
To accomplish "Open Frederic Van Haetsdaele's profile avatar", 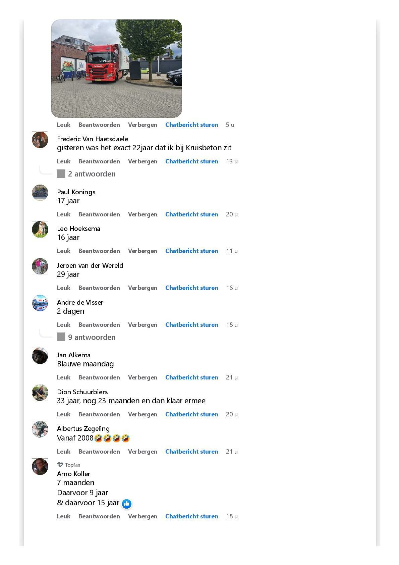I will point(40,140).
